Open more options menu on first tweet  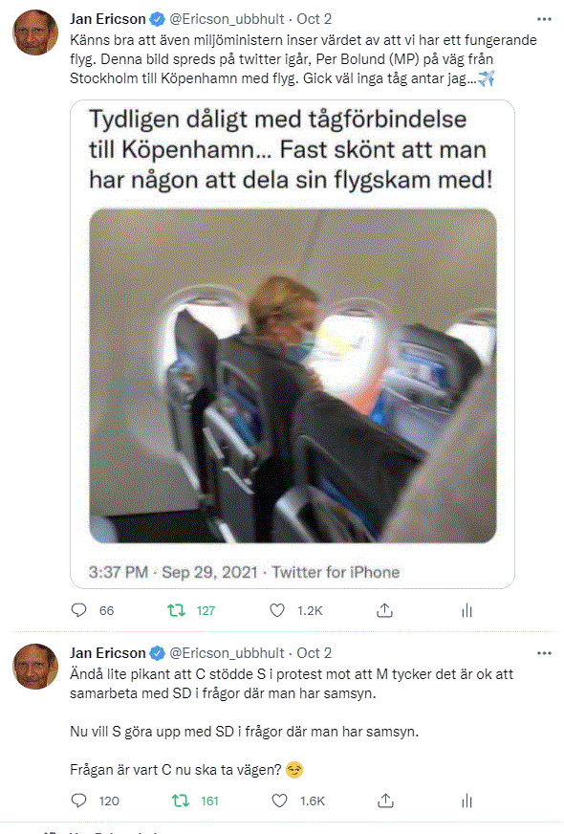(x=544, y=19)
